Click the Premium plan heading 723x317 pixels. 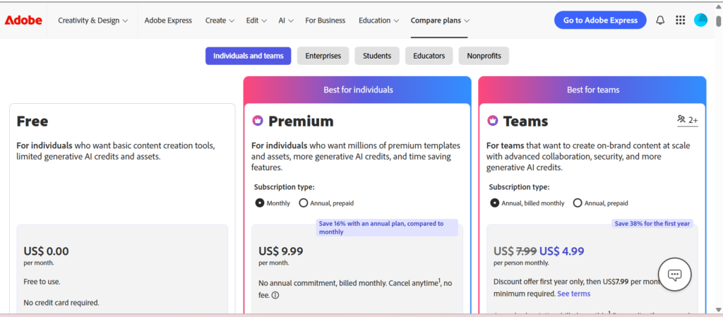click(301, 121)
